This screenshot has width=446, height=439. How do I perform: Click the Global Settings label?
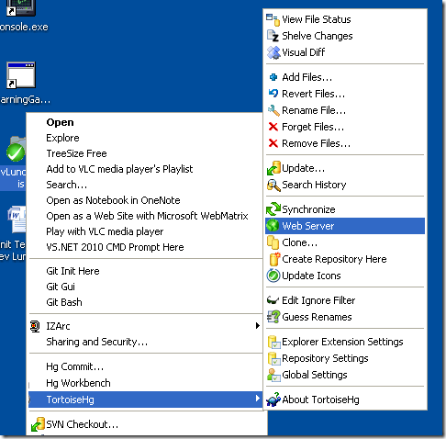pos(315,375)
